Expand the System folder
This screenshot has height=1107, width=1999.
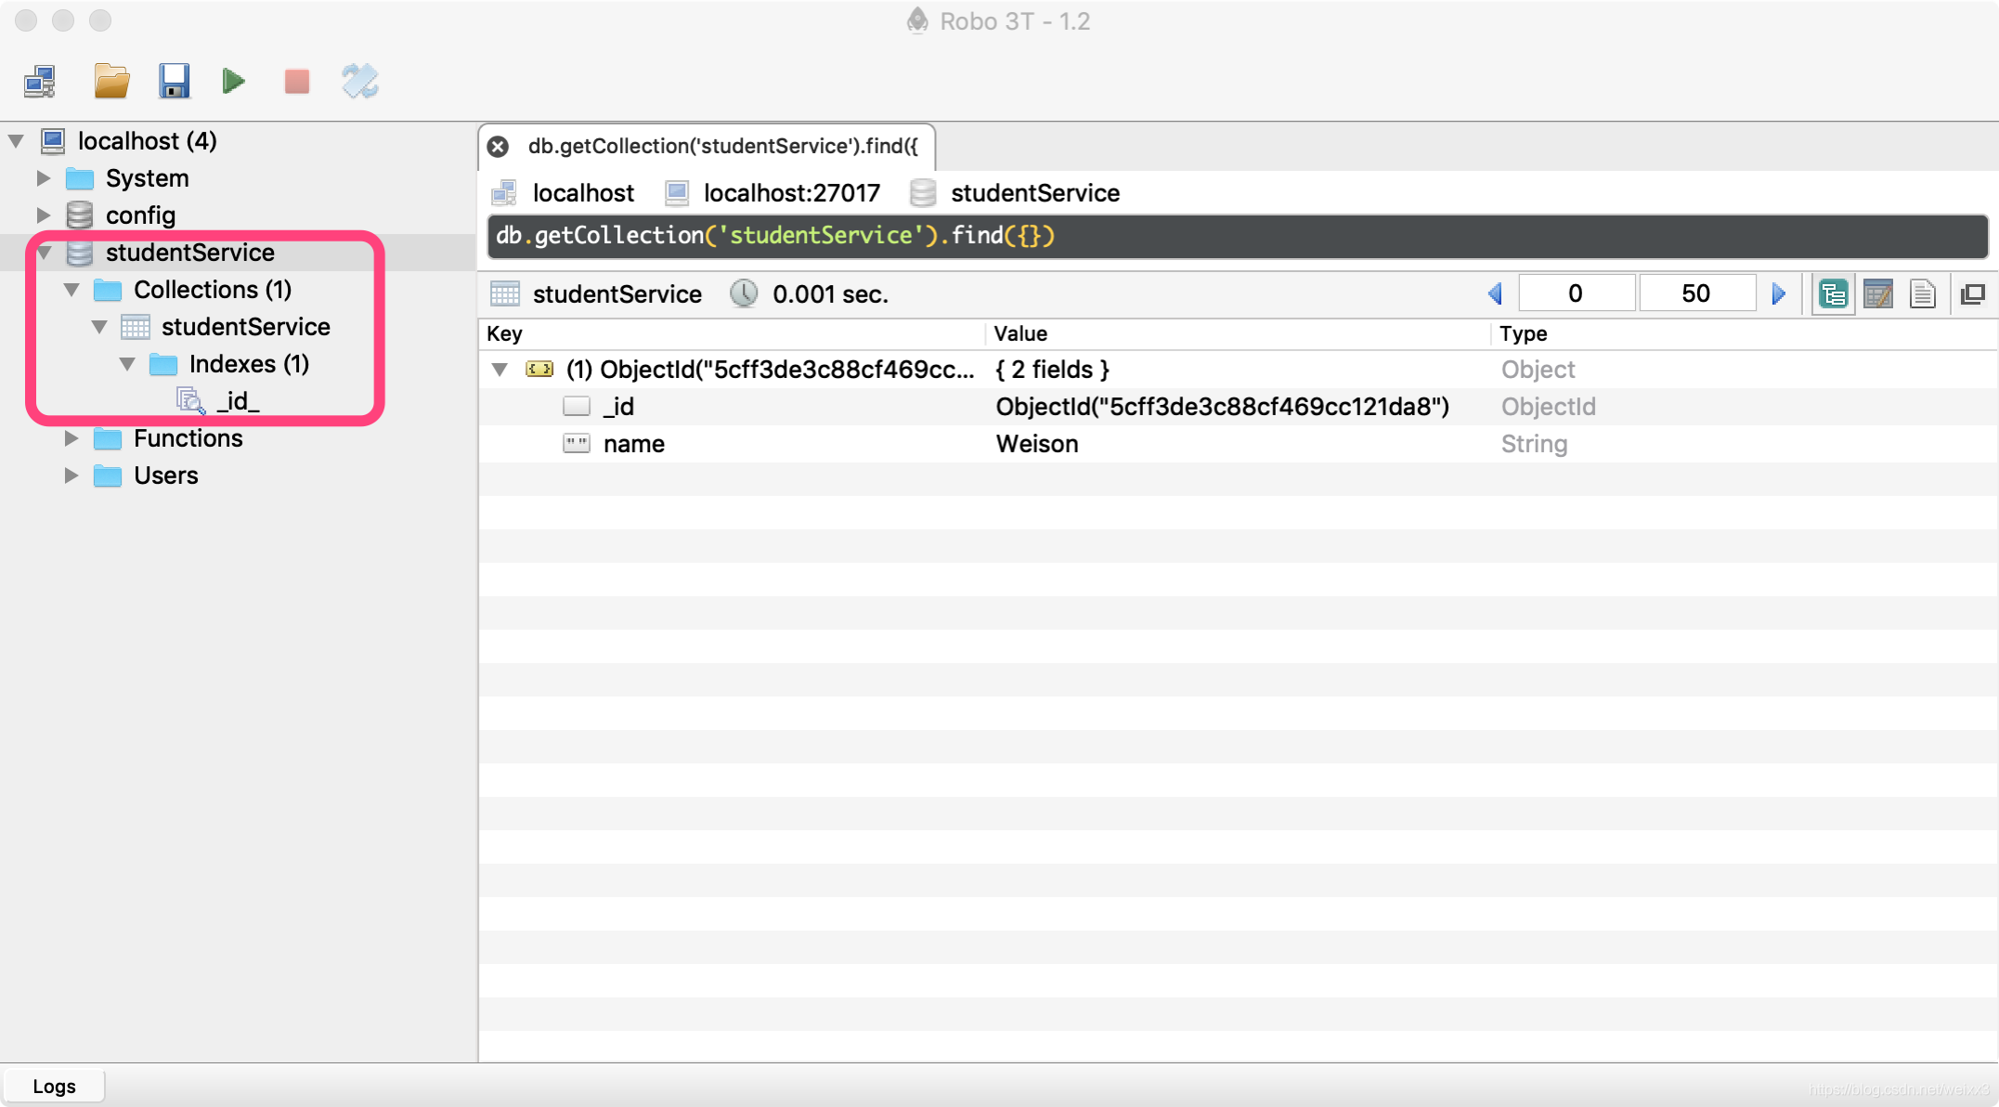pos(44,178)
